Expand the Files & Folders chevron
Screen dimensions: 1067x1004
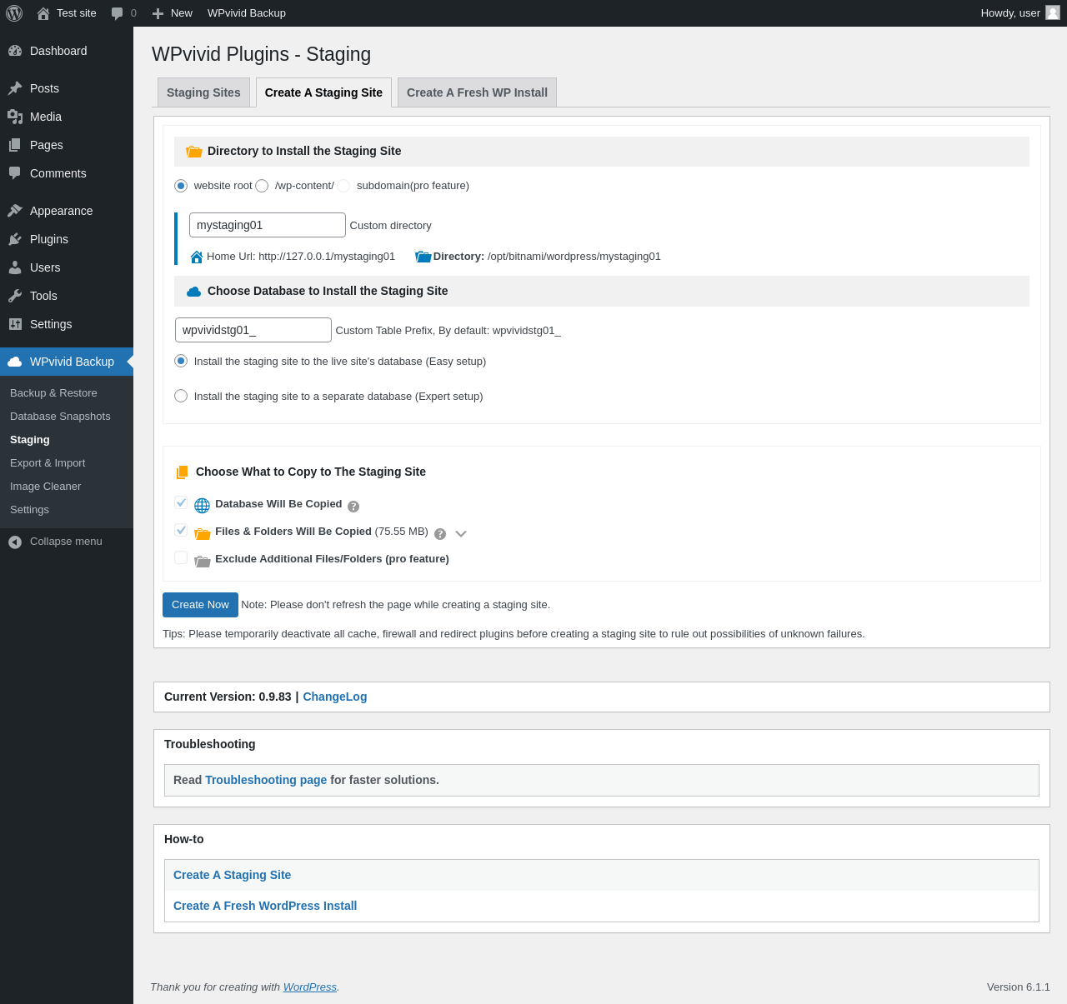click(461, 534)
